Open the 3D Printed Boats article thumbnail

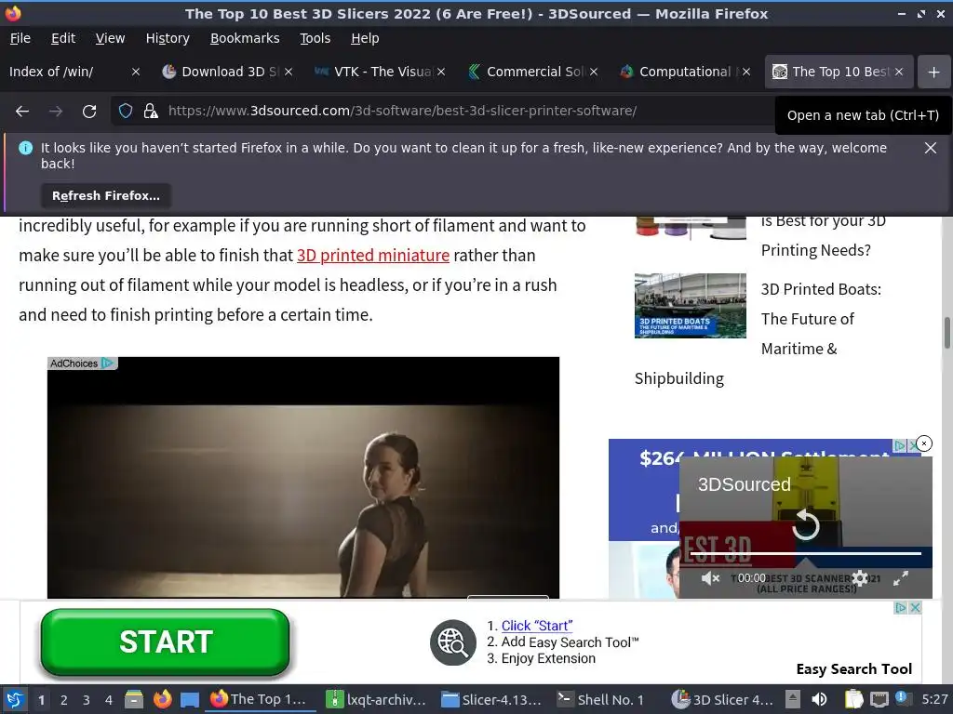tap(690, 305)
